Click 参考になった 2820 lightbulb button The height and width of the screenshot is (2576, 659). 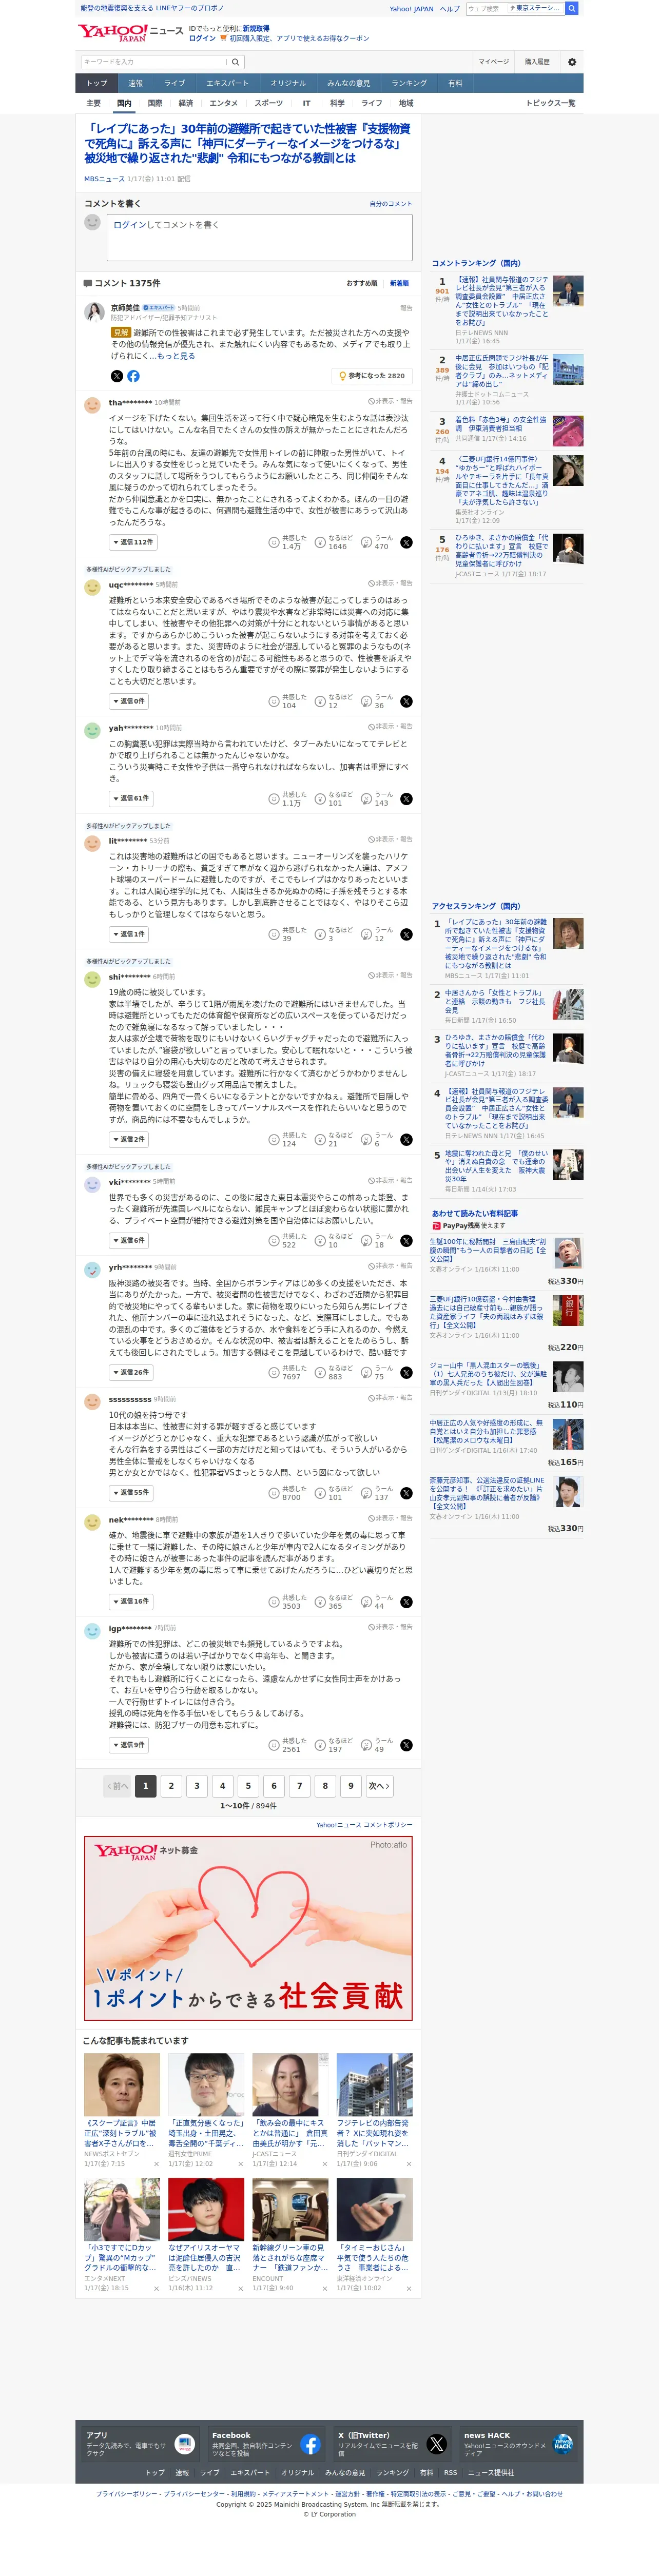tap(372, 376)
